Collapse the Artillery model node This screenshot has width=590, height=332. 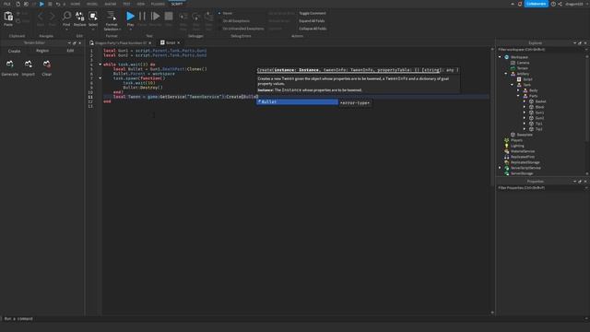[x=506, y=74]
